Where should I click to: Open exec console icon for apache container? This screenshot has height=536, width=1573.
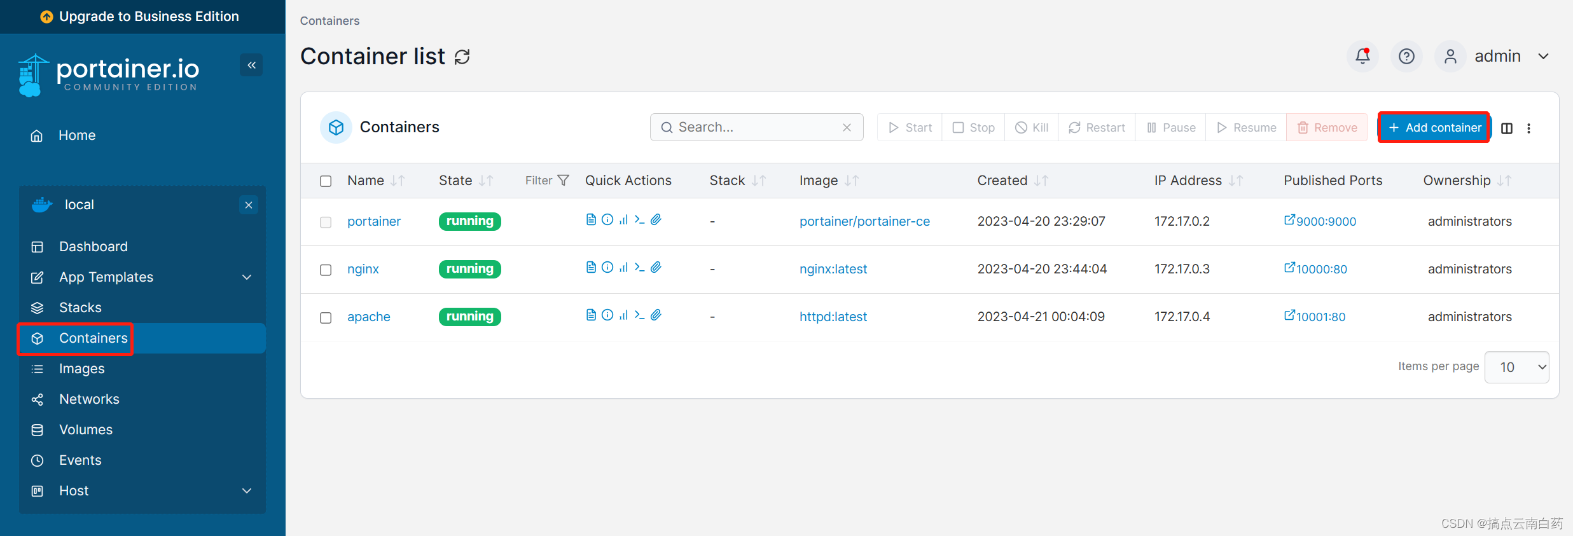(x=640, y=315)
